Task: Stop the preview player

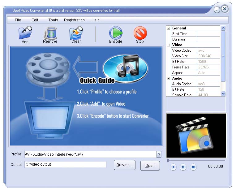Action: pos(193,167)
